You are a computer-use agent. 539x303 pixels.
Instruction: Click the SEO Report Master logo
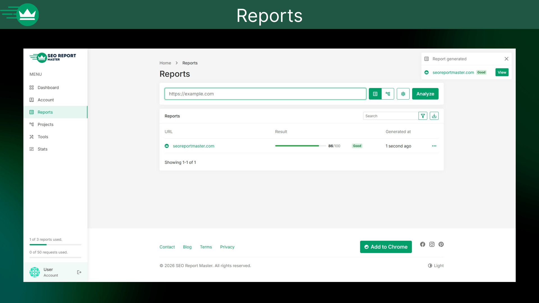[52, 58]
